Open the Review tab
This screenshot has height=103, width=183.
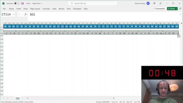pos(61,9)
